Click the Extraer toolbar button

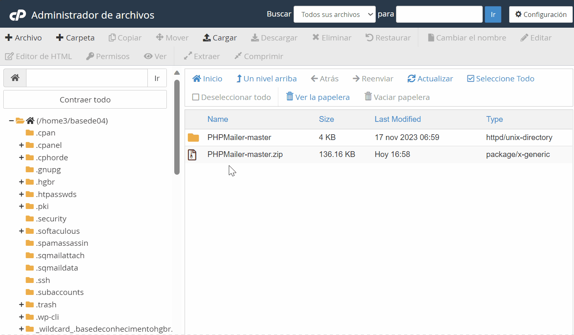click(x=202, y=56)
